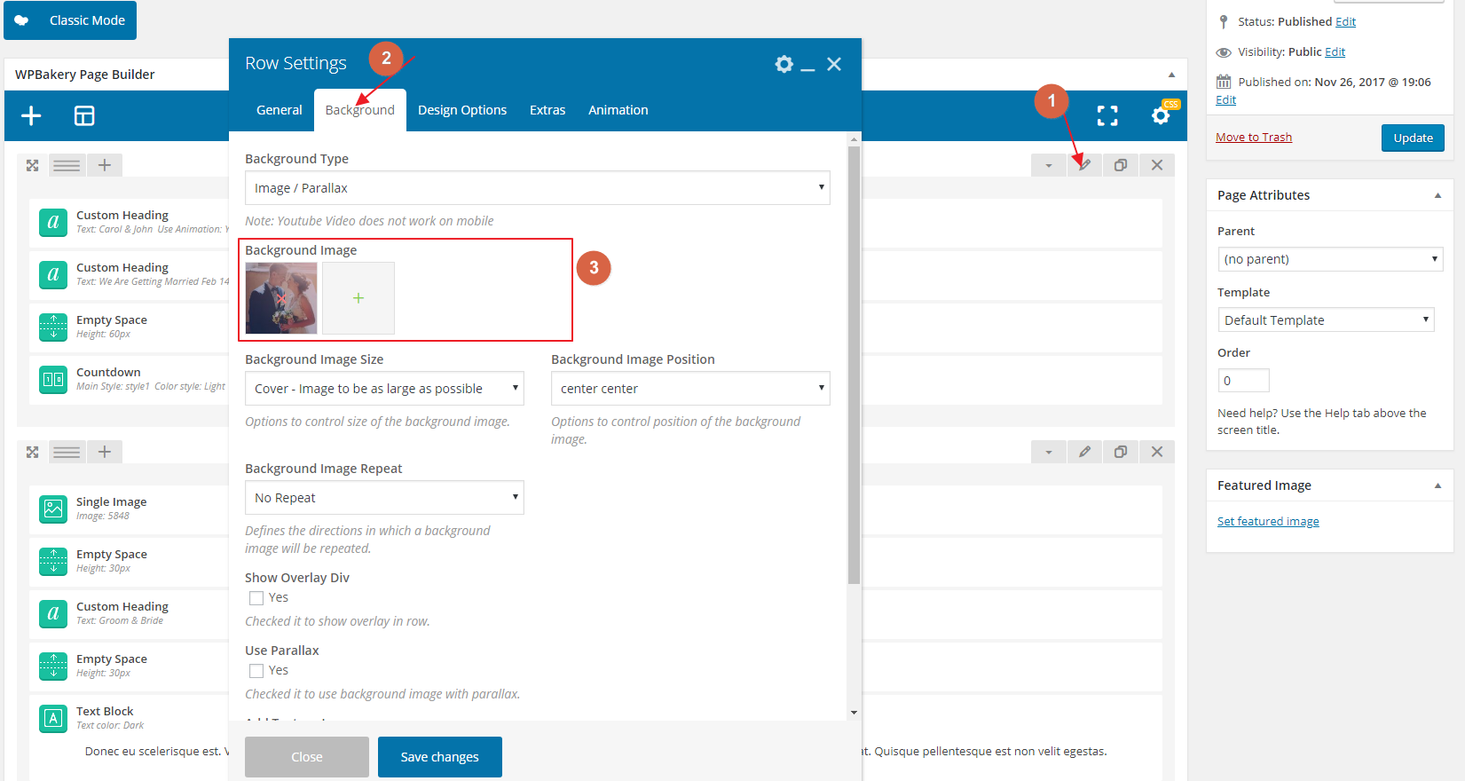Open Background Image Repeat dropdown
This screenshot has width=1465, height=781.
(384, 498)
